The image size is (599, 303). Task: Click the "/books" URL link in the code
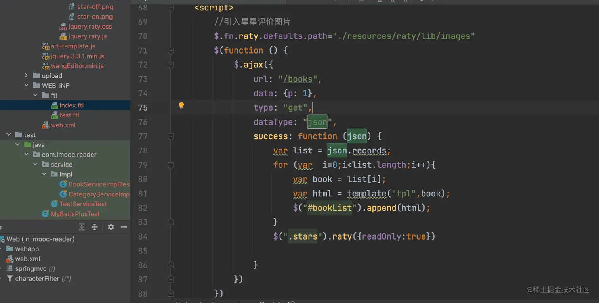point(298,79)
